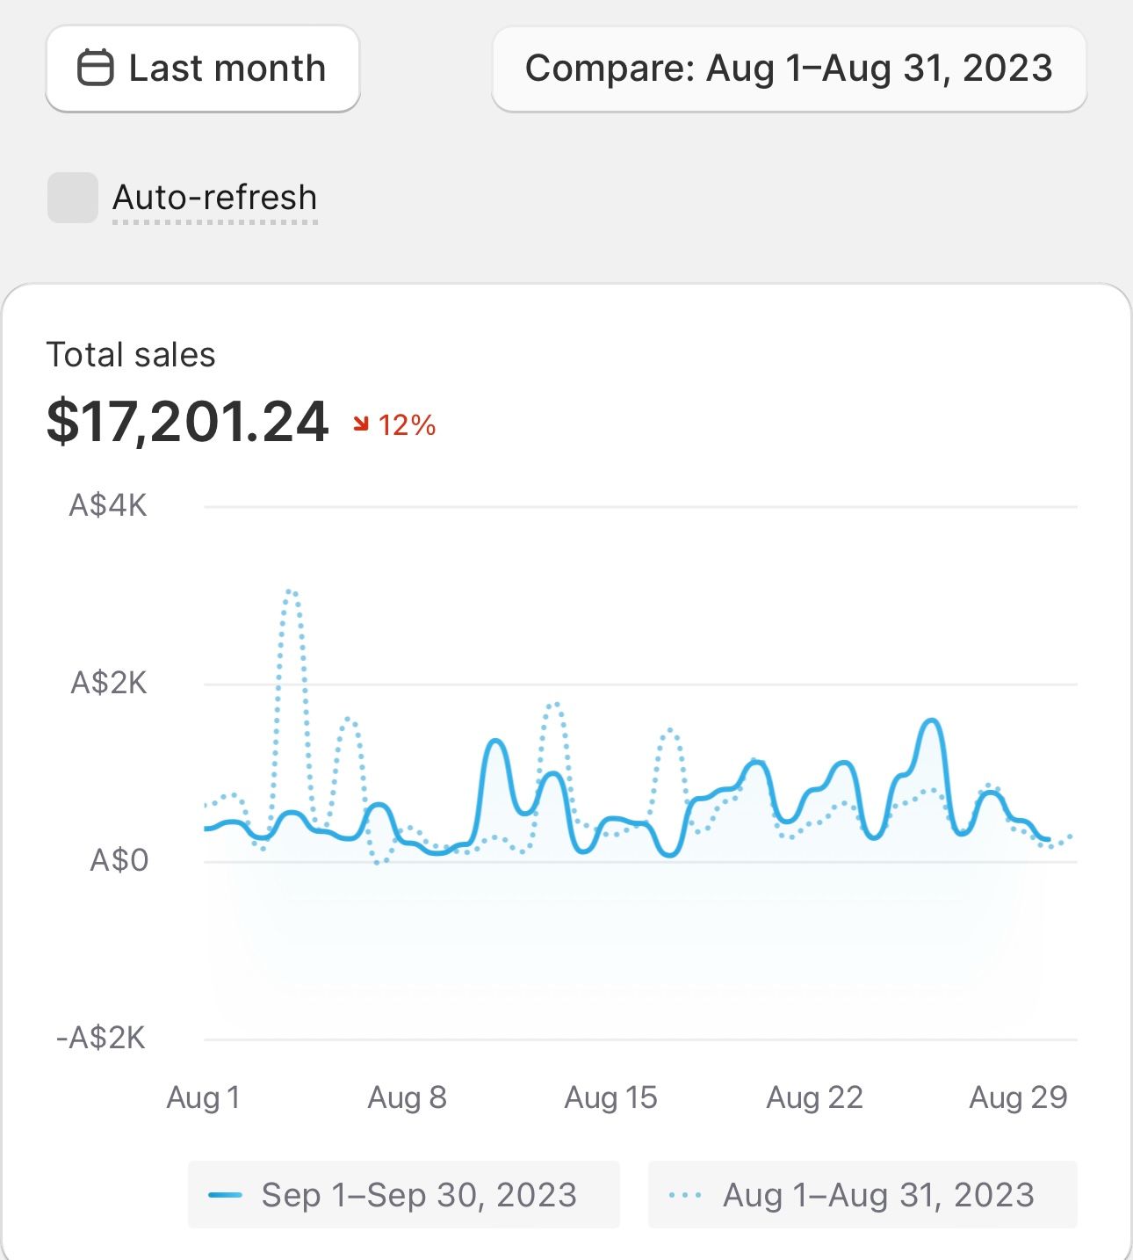Image resolution: width=1133 pixels, height=1260 pixels.
Task: Click the A$4K y-axis label
Action: pyautogui.click(x=108, y=506)
